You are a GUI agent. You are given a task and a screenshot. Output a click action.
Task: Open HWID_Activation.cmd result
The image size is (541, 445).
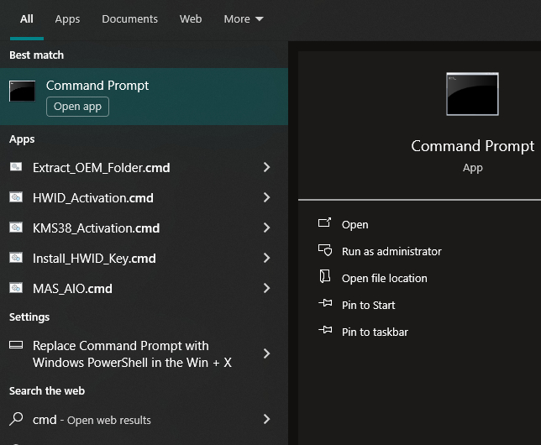click(x=92, y=198)
